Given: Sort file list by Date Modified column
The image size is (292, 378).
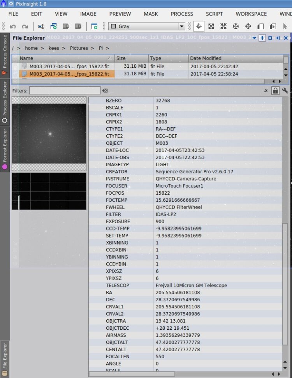Looking at the screenshot, I should (235, 58).
